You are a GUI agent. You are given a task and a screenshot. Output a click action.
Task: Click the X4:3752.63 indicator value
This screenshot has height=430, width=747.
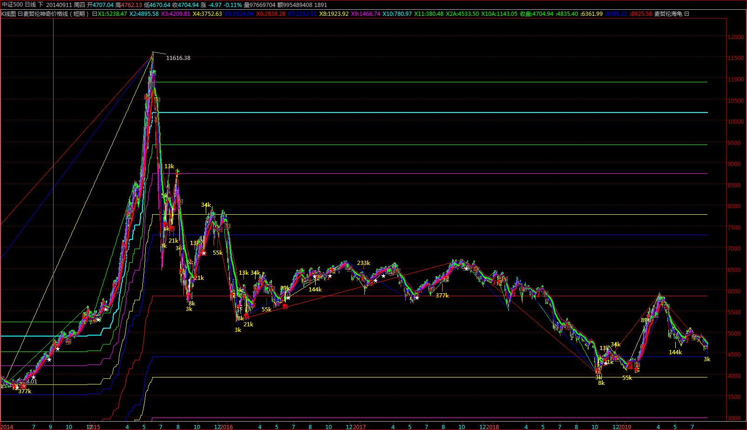208,14
